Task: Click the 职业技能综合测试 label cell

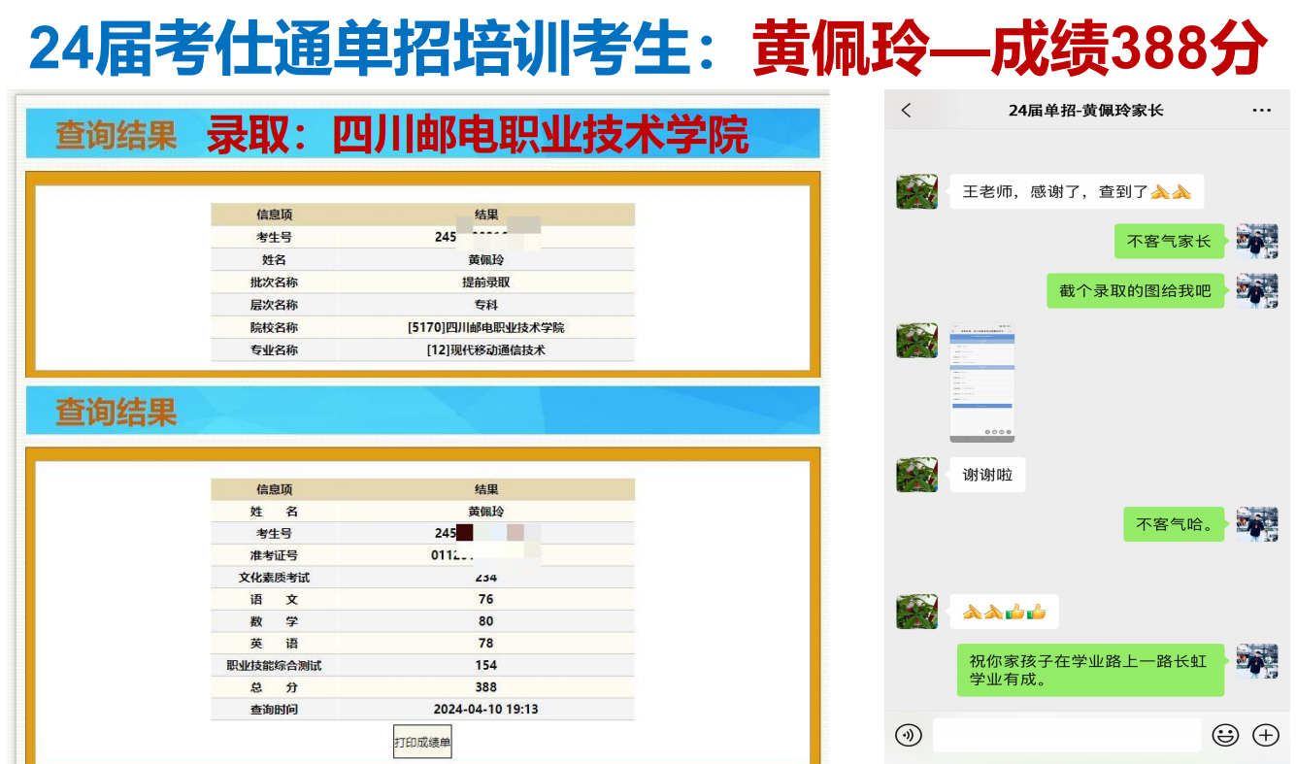Action: (x=274, y=666)
